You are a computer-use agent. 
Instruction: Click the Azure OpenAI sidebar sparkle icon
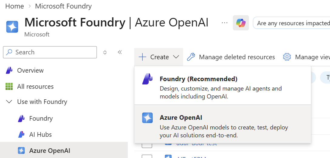pyautogui.click(x=21, y=150)
